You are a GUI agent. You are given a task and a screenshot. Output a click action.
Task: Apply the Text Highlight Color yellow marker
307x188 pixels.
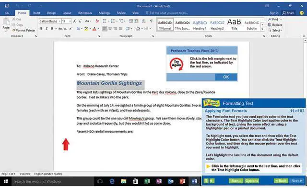click(x=86, y=29)
